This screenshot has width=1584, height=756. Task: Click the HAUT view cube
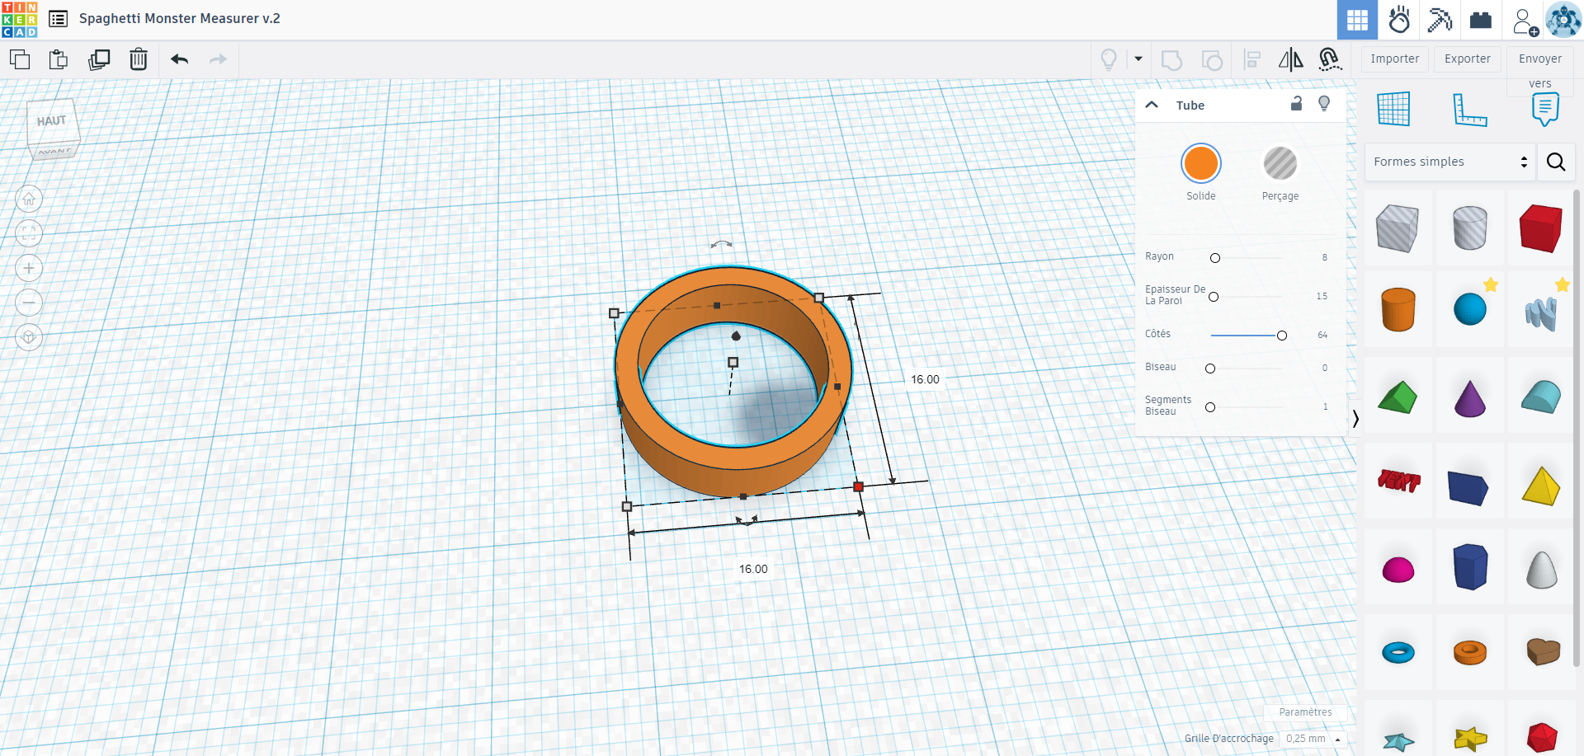pos(53,122)
